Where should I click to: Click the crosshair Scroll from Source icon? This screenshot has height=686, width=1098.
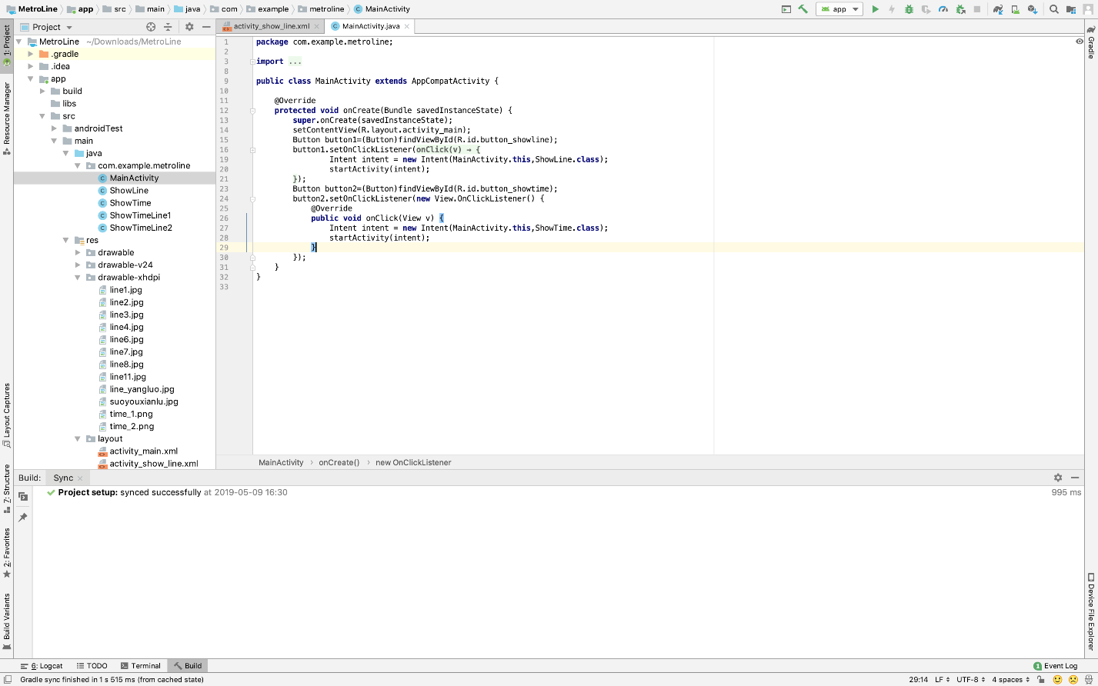[x=151, y=27]
